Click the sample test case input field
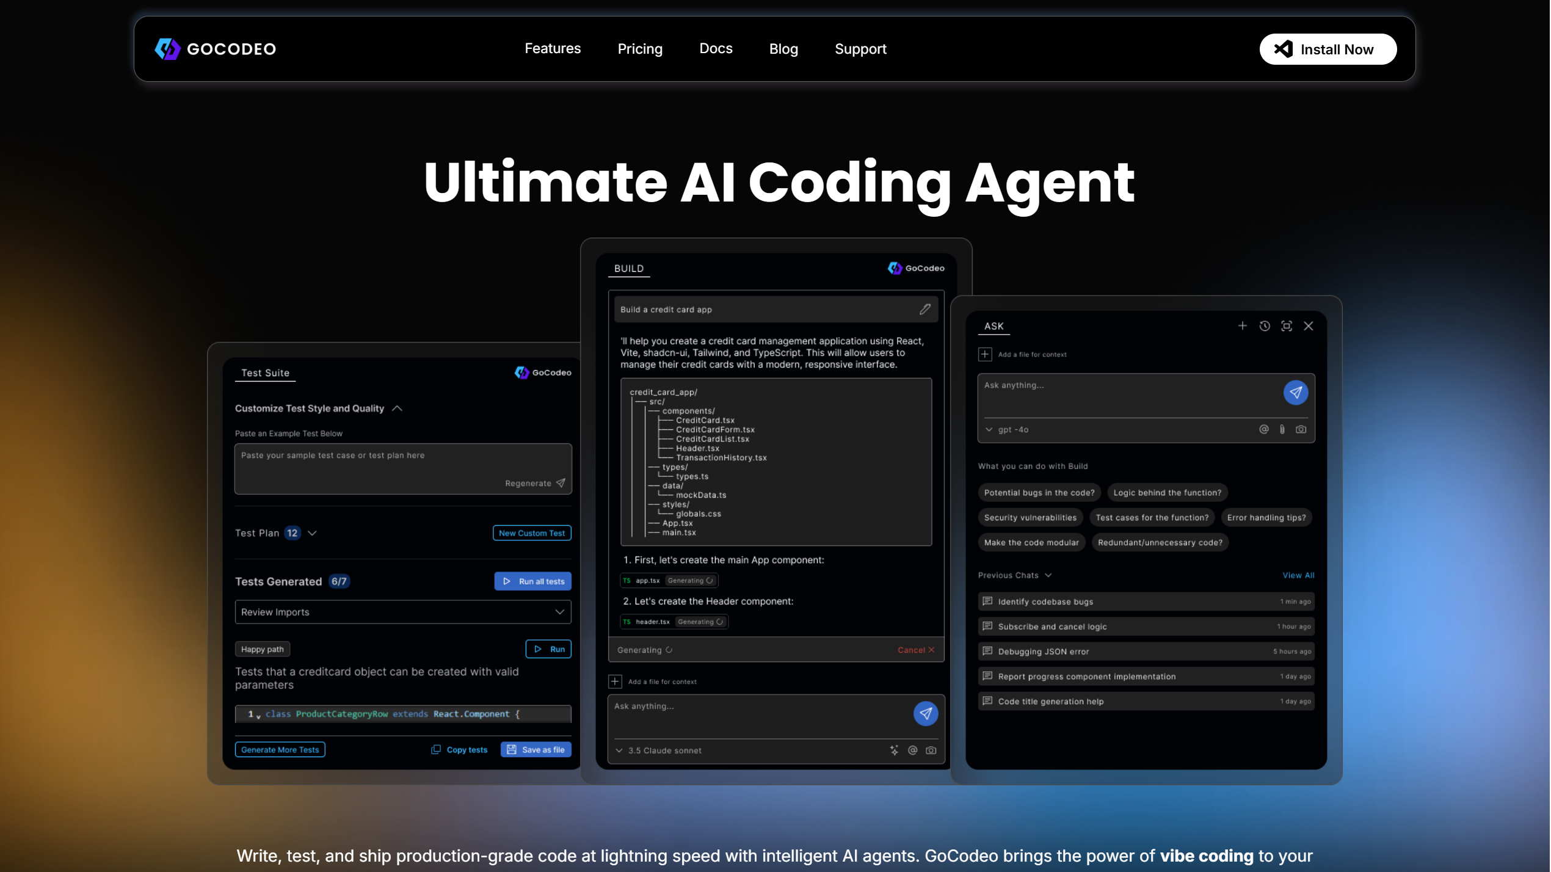The image size is (1551, 872). [x=403, y=469]
